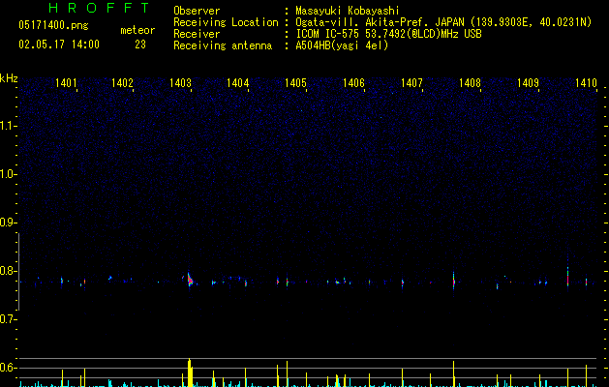Click the 'Receiving Location' label
The height and width of the screenshot is (387, 609).
(x=226, y=22)
